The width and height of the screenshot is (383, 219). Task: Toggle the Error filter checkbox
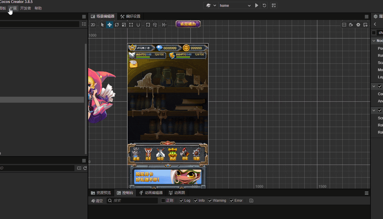(231, 201)
